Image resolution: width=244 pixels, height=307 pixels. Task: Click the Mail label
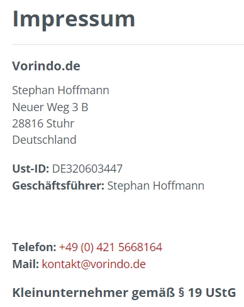(26, 264)
